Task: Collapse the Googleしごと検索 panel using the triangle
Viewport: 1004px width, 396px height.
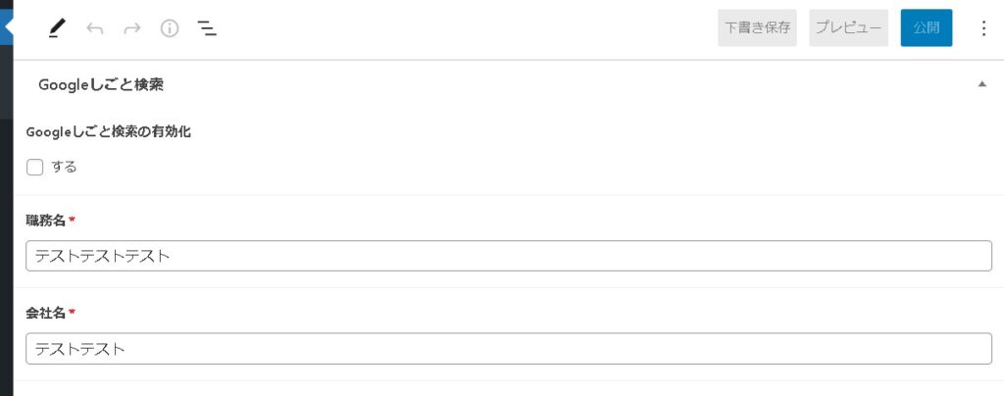Action: [981, 85]
